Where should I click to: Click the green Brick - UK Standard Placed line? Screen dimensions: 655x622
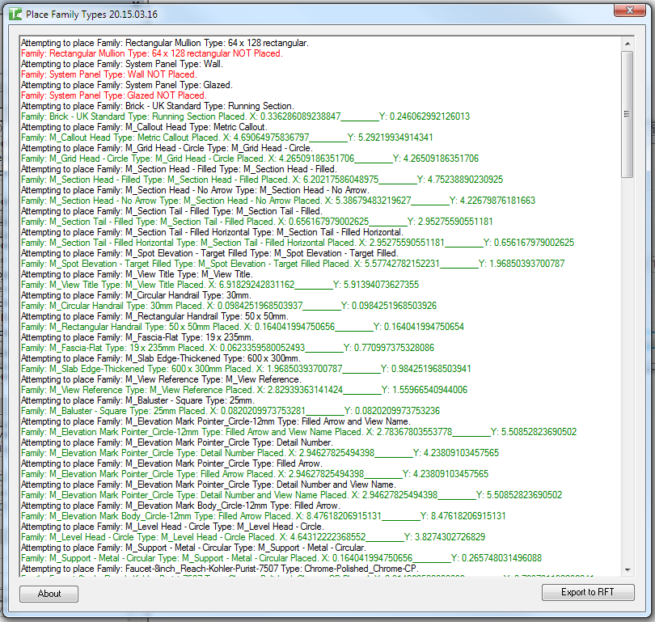(x=243, y=116)
